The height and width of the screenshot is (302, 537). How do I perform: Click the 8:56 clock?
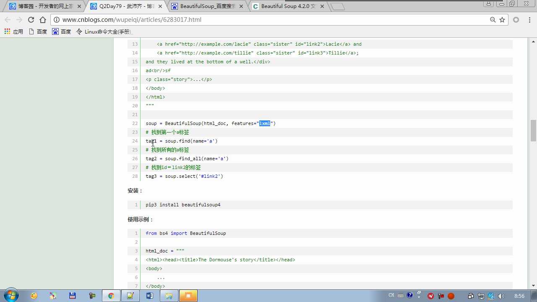tap(519, 296)
